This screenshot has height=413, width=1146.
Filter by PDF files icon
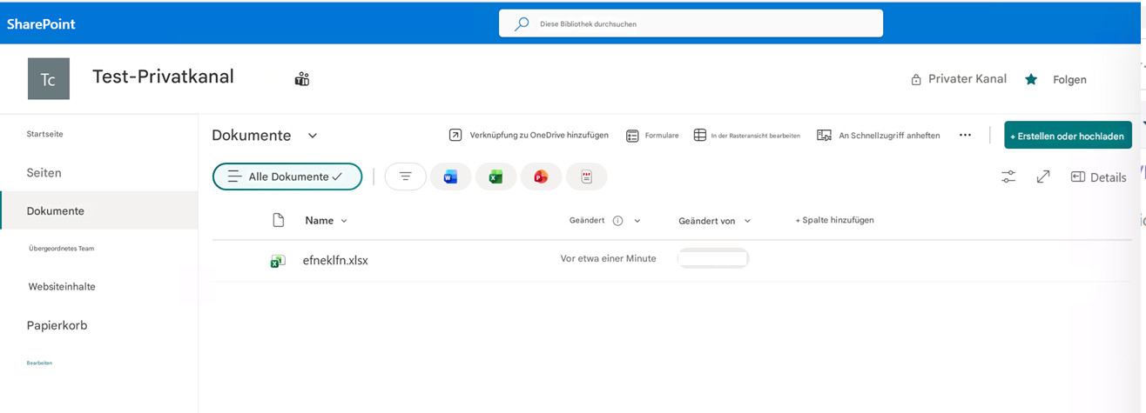coord(586,177)
